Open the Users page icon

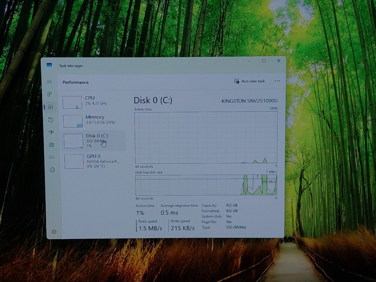[51, 145]
